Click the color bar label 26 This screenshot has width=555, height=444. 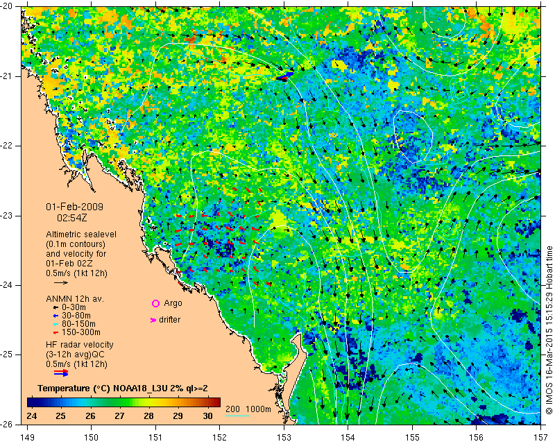(x=90, y=416)
